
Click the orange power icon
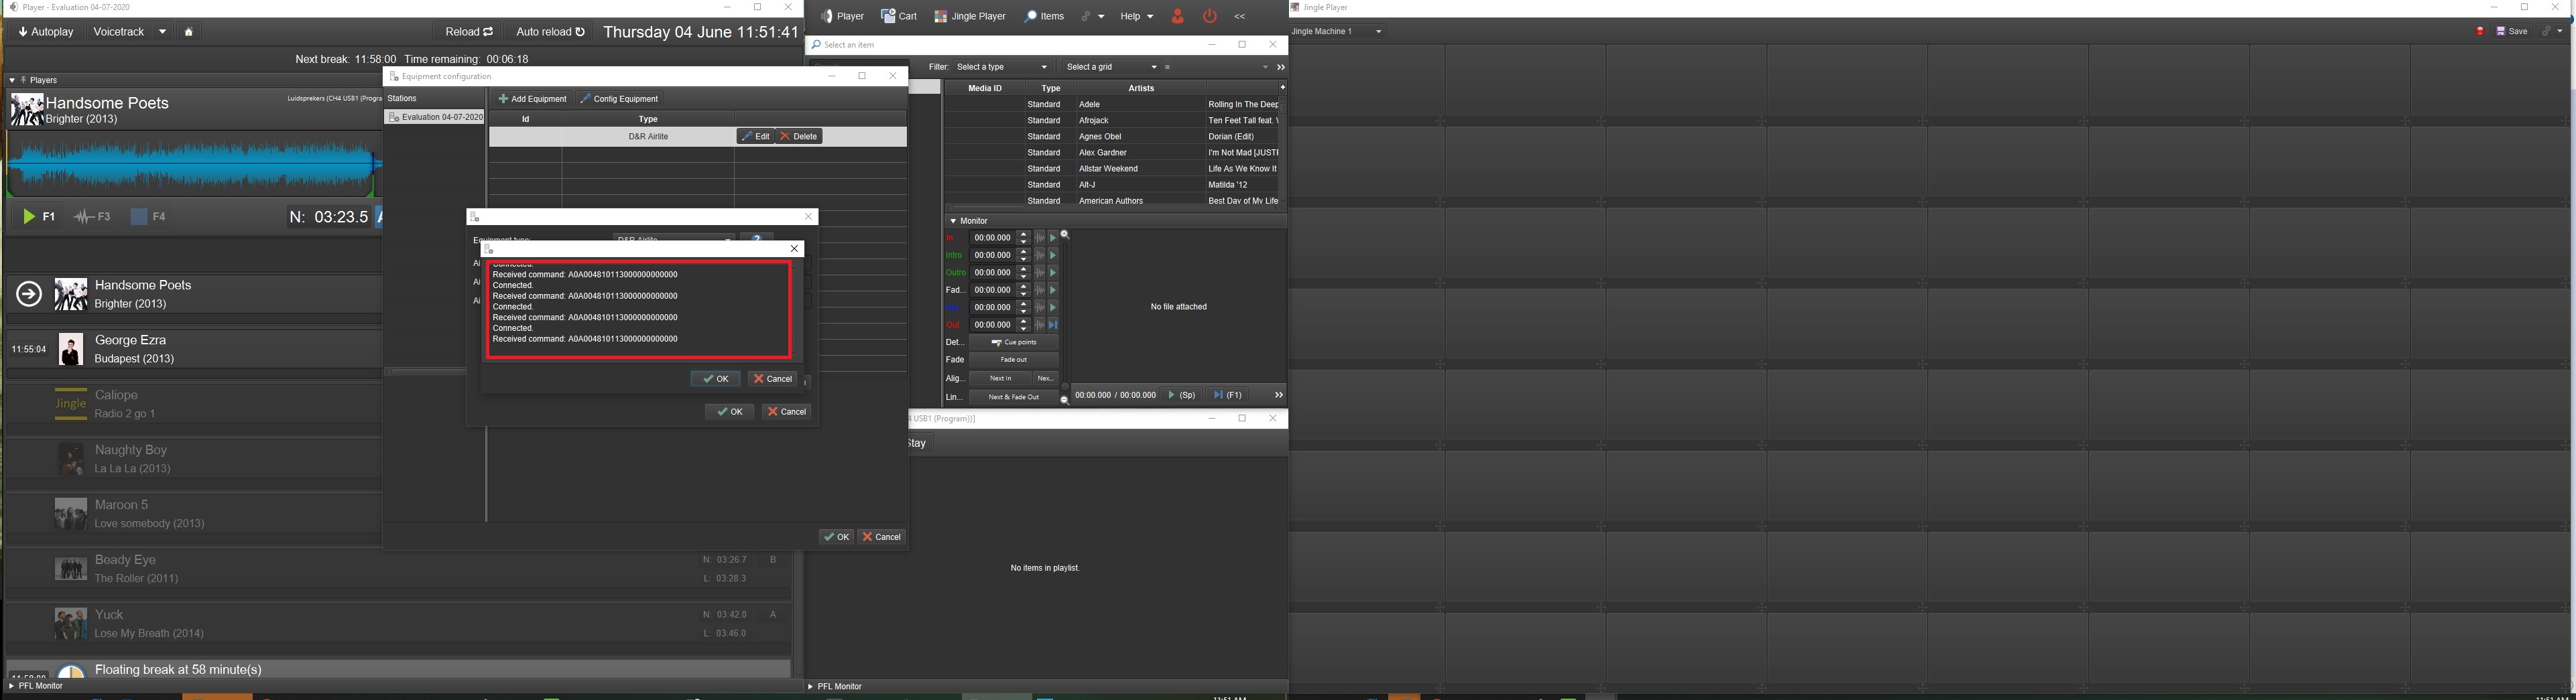[x=1210, y=16]
